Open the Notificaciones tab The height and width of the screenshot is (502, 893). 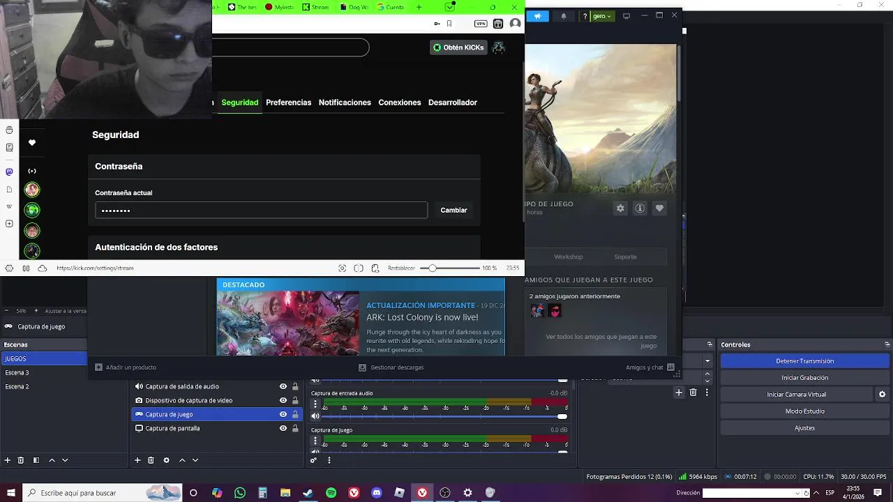pyautogui.click(x=345, y=102)
